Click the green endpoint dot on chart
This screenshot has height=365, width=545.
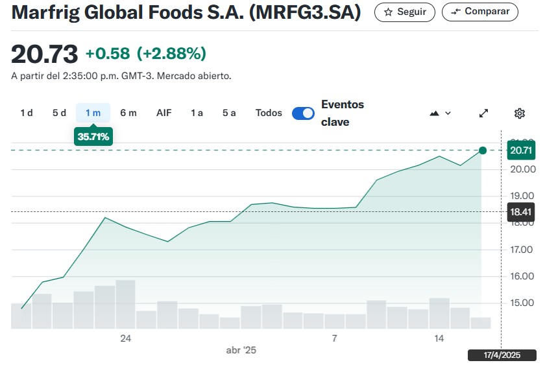(483, 150)
